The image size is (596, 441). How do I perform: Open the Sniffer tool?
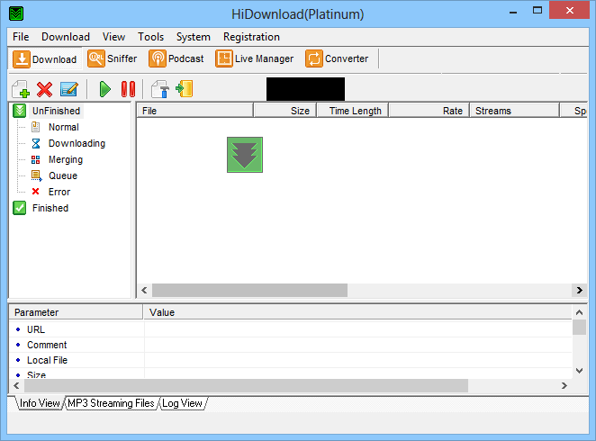113,58
